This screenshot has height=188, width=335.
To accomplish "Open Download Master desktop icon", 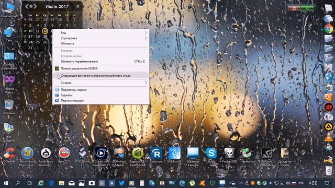I will coord(119,157).
